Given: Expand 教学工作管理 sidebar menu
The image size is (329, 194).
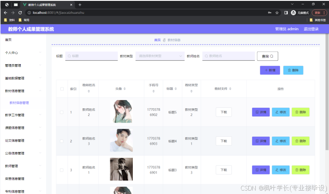Looking at the screenshot, I should pyautogui.click(x=23, y=115).
